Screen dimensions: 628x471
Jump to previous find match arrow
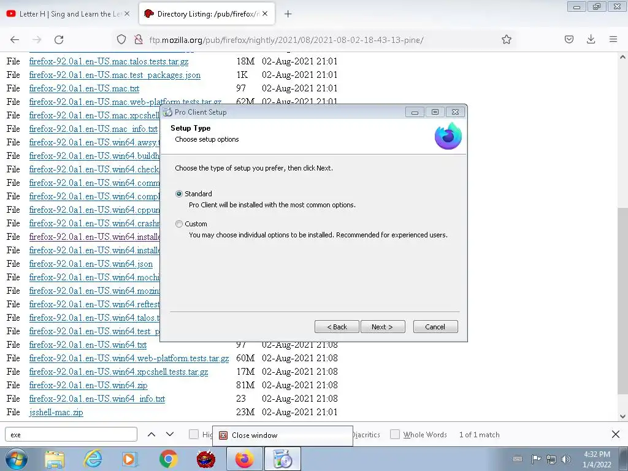coord(151,434)
